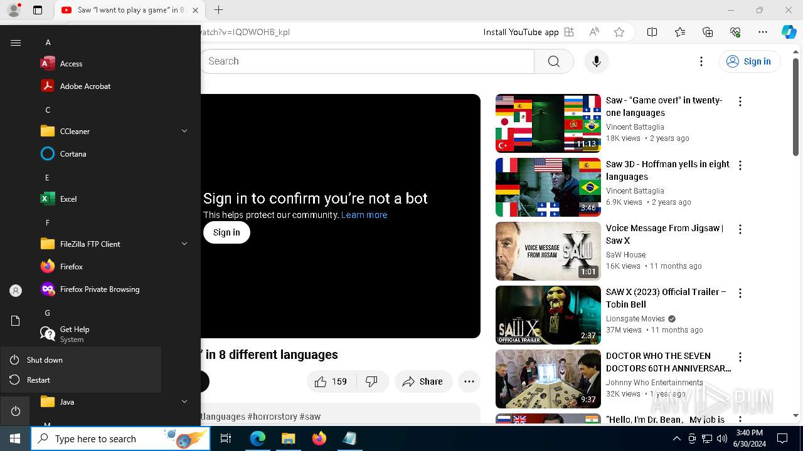The width and height of the screenshot is (803, 451).
Task: Add this page to favorites star
Action: pyautogui.click(x=619, y=32)
